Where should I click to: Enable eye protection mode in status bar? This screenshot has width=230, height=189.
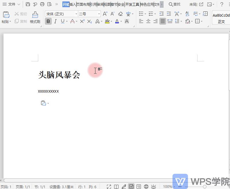(154, 186)
